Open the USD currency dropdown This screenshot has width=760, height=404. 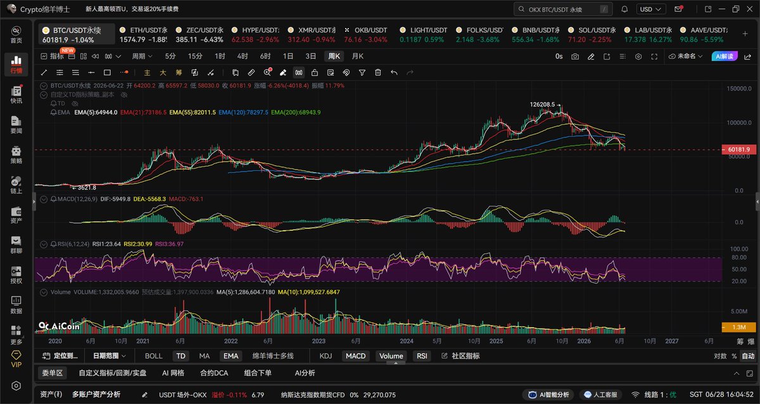[x=652, y=9]
